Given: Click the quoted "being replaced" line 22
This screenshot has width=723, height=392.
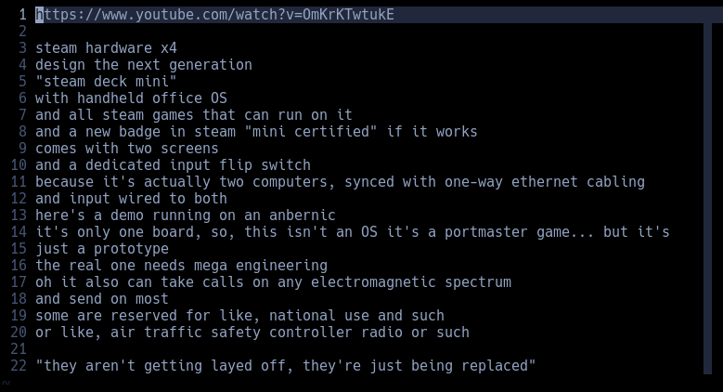Looking at the screenshot, I should tap(286, 366).
